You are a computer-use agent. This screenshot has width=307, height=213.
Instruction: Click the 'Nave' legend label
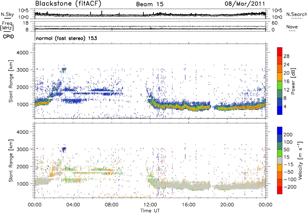tap(292, 27)
